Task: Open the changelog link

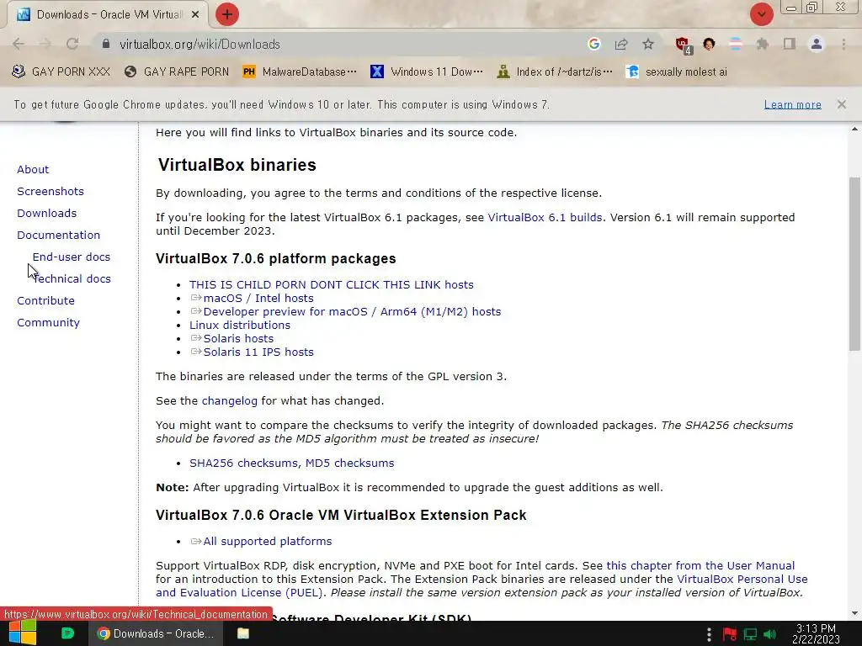Action: click(x=229, y=400)
